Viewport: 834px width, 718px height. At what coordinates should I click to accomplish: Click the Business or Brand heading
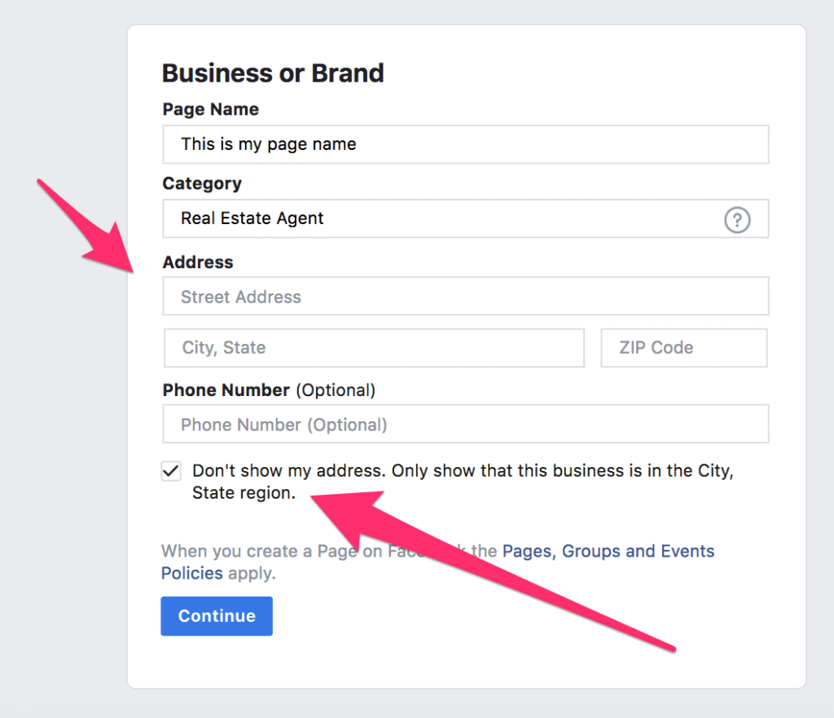(x=273, y=73)
